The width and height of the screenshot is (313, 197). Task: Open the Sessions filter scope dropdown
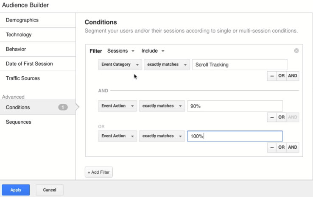[120, 51]
